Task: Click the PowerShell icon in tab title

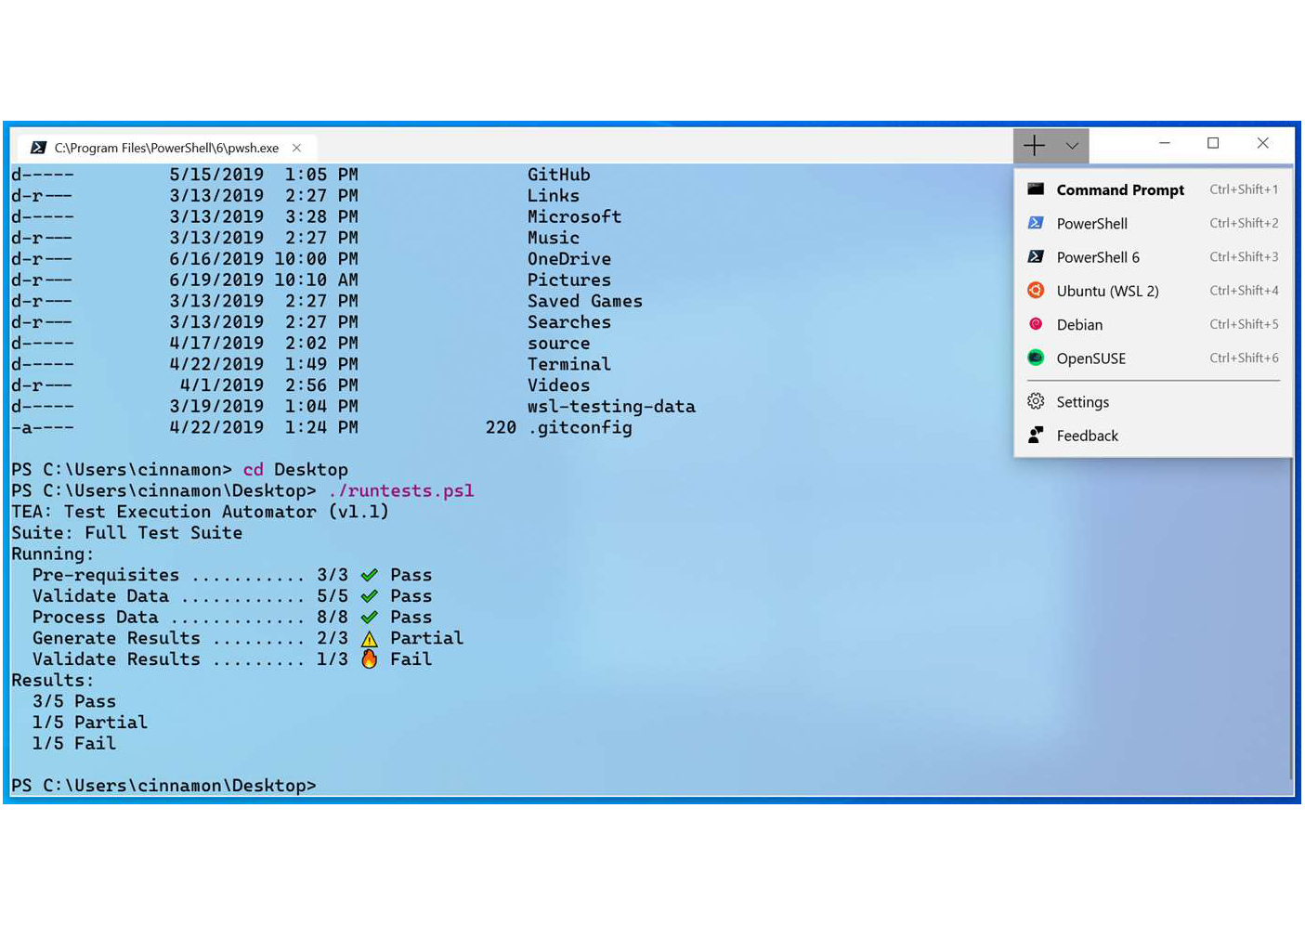Action: click(x=38, y=148)
